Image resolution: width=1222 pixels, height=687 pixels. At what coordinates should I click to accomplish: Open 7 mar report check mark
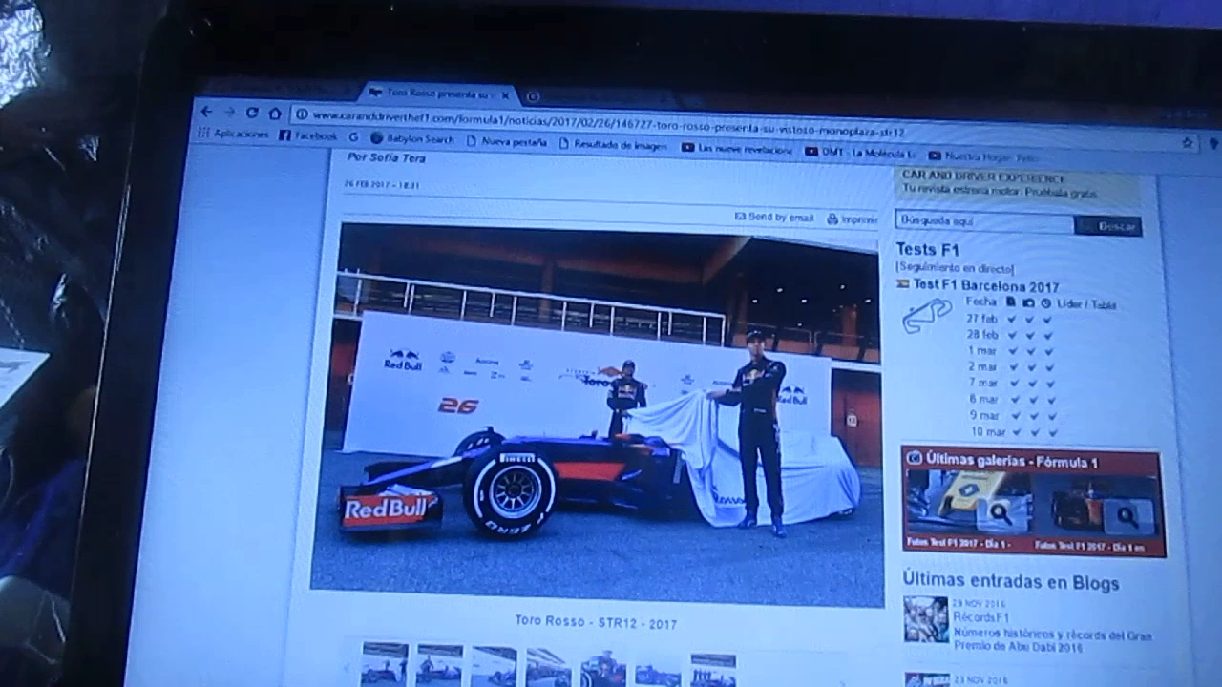[x=1013, y=384]
